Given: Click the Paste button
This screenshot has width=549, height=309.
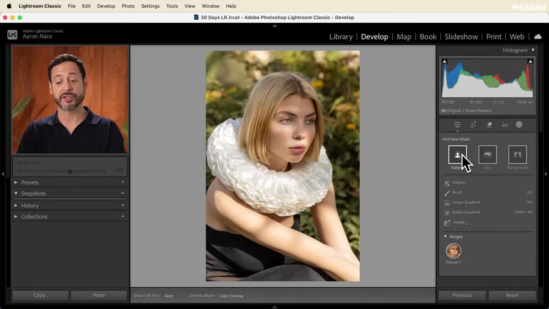Looking at the screenshot, I should coord(99,295).
